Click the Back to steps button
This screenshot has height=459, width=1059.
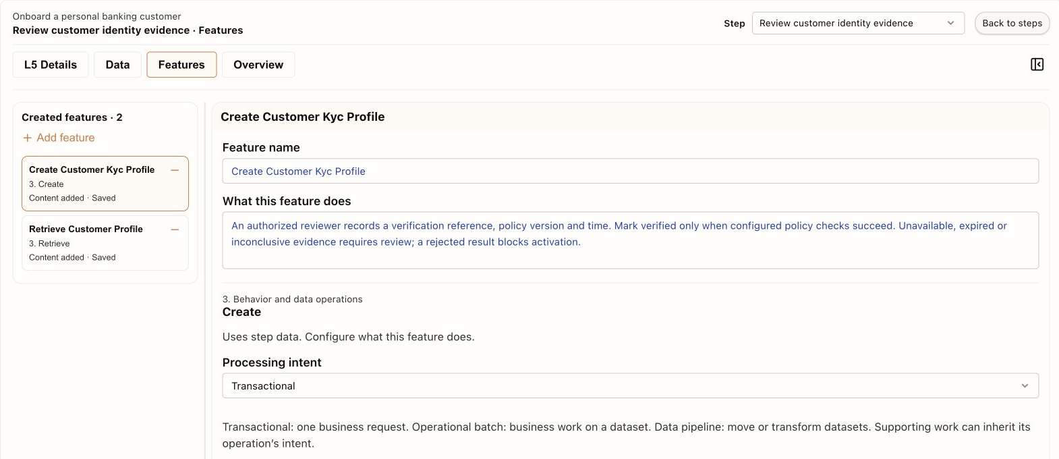1012,23
